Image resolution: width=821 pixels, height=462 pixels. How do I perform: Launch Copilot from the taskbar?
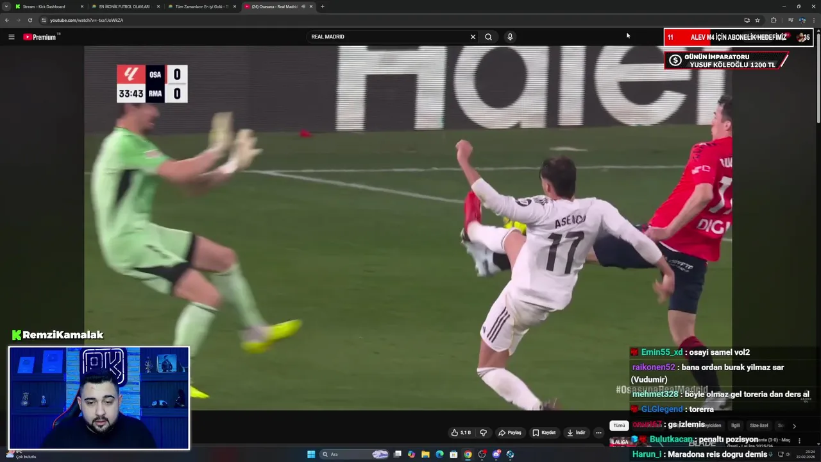[x=411, y=454]
